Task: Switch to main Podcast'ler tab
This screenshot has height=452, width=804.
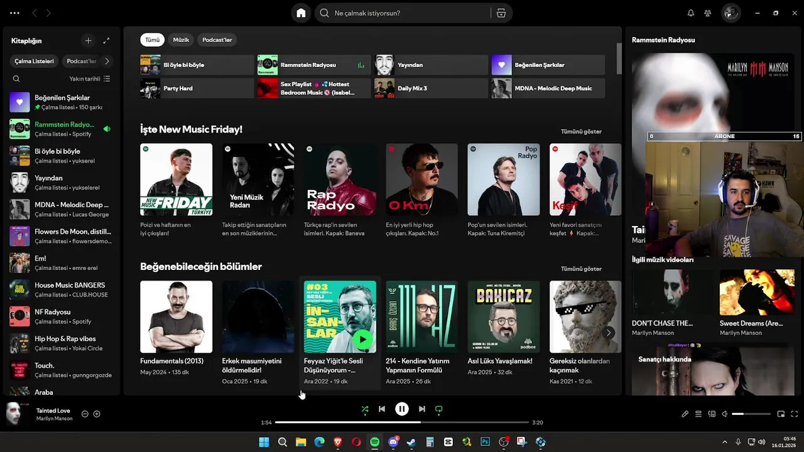Action: [217, 40]
